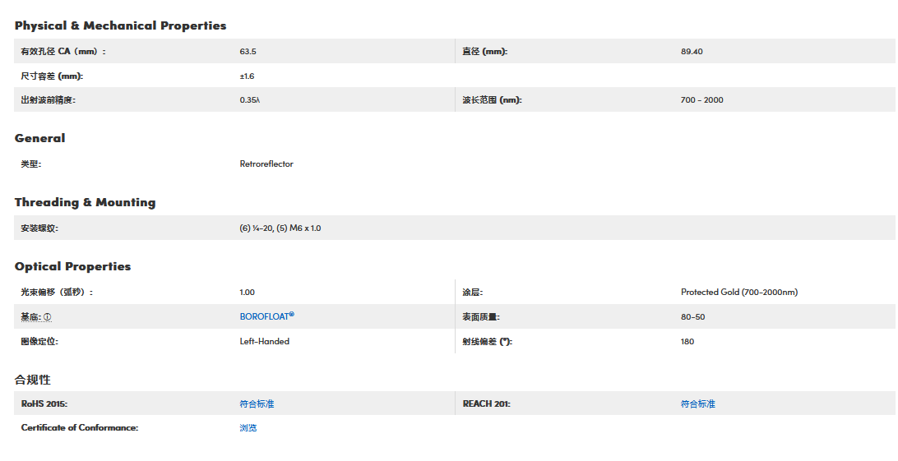Select the Left-Handed image orientation value

tap(264, 341)
